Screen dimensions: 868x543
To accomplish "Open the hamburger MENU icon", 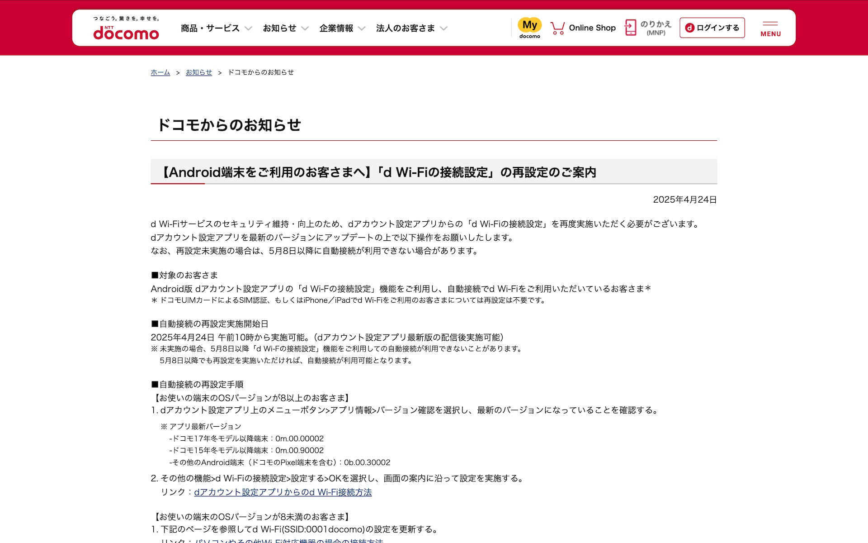I will pos(770,28).
